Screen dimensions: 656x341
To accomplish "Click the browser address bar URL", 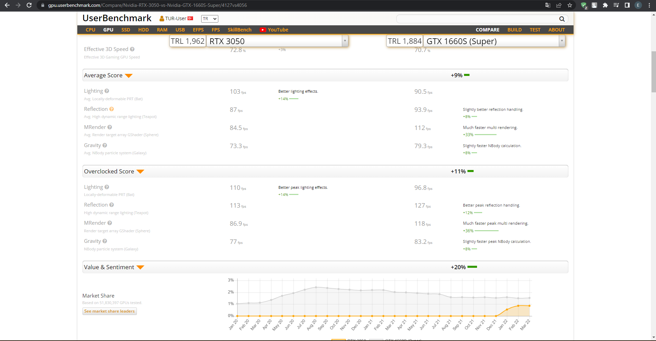I will 147,5.
